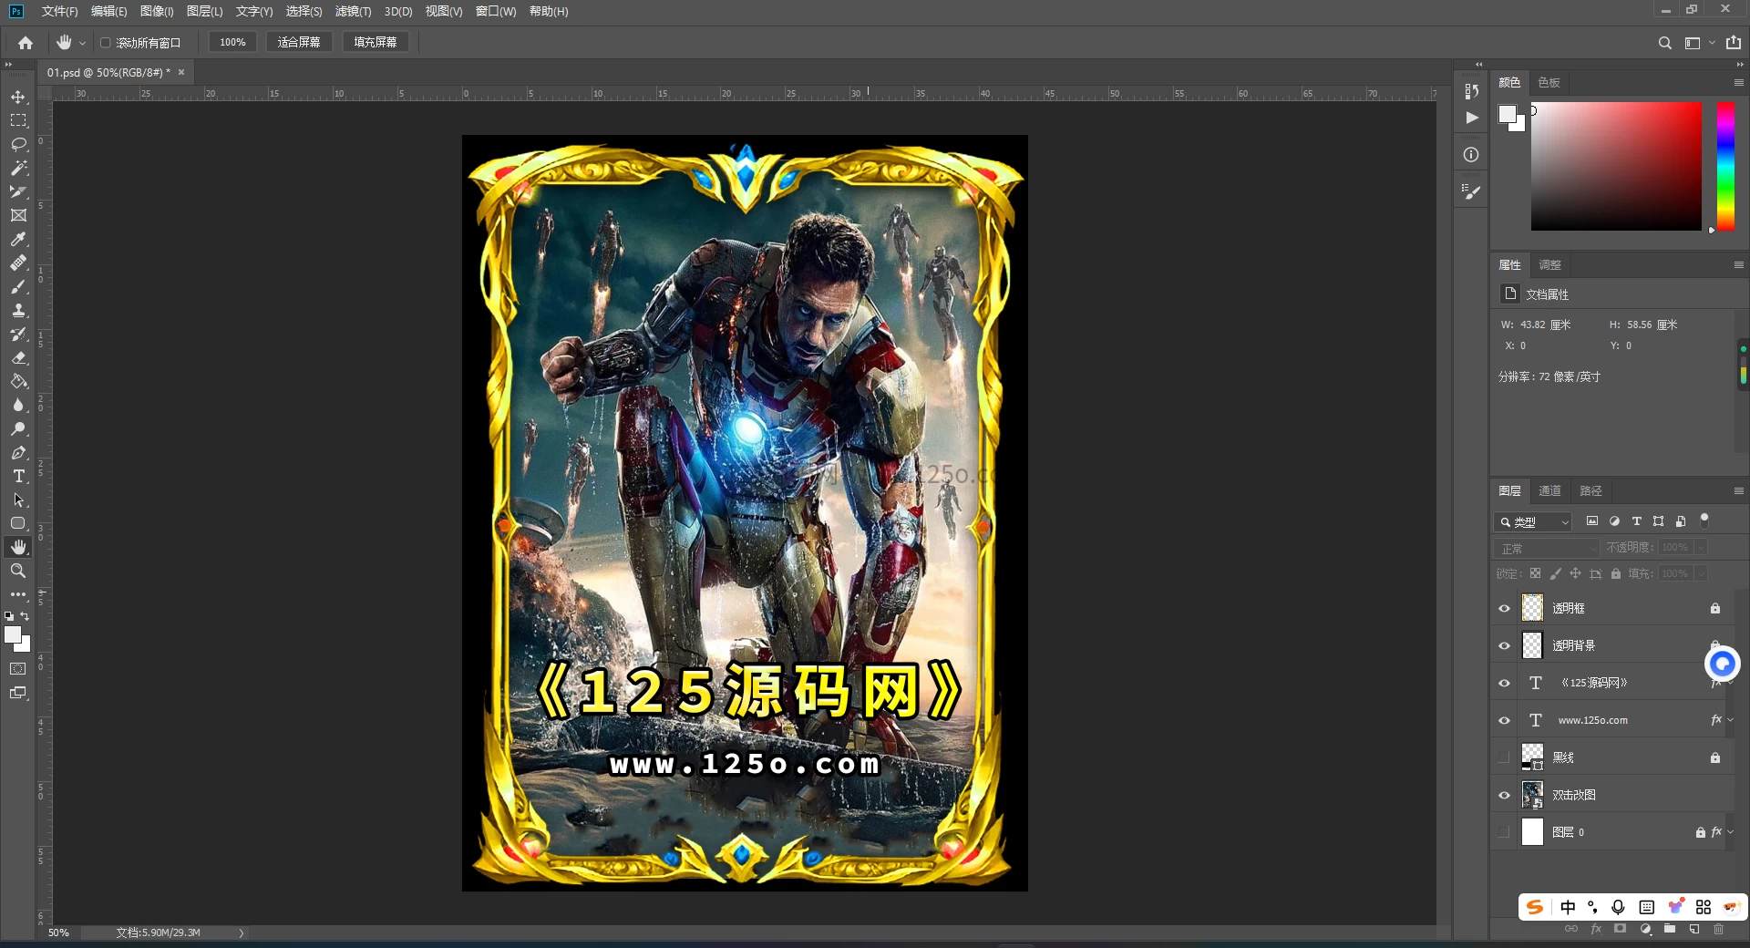Click the 填充屏幕 button
1750x948 pixels.
(376, 42)
